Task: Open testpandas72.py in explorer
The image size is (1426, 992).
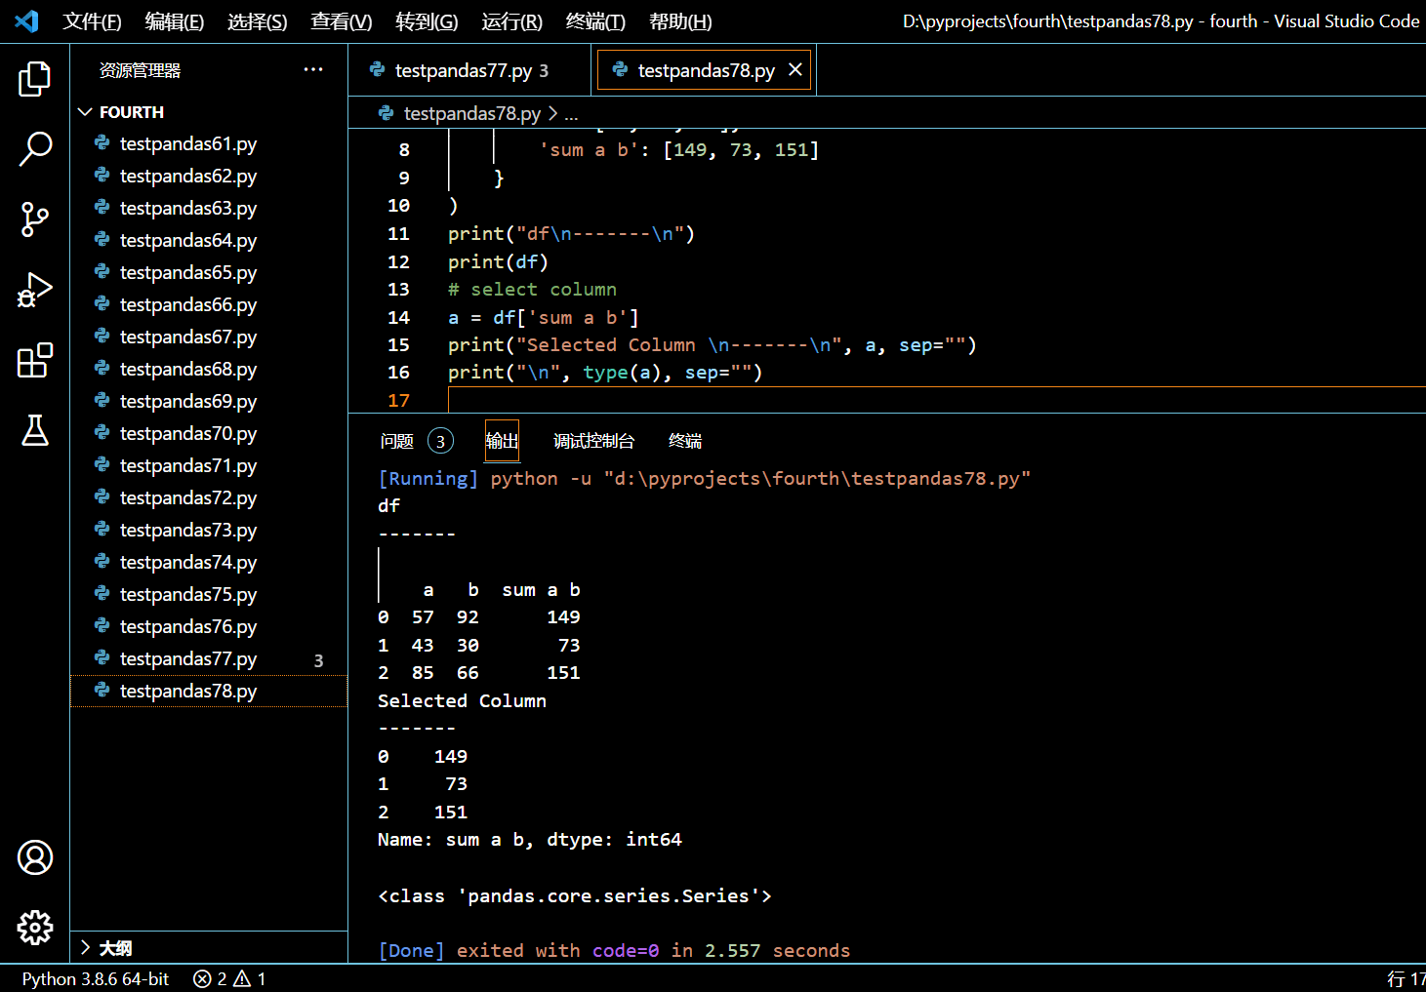Action: (x=209, y=497)
